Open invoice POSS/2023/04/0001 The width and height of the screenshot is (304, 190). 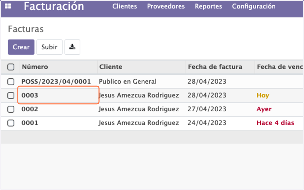pyautogui.click(x=56, y=81)
